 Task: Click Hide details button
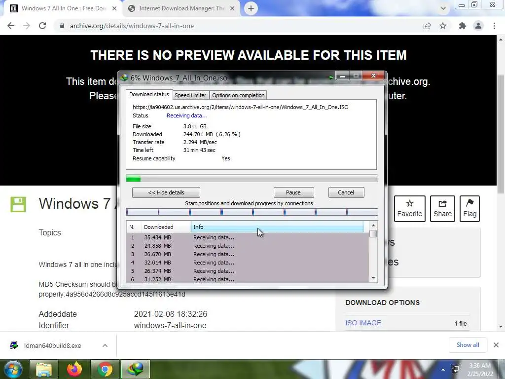[166, 192]
